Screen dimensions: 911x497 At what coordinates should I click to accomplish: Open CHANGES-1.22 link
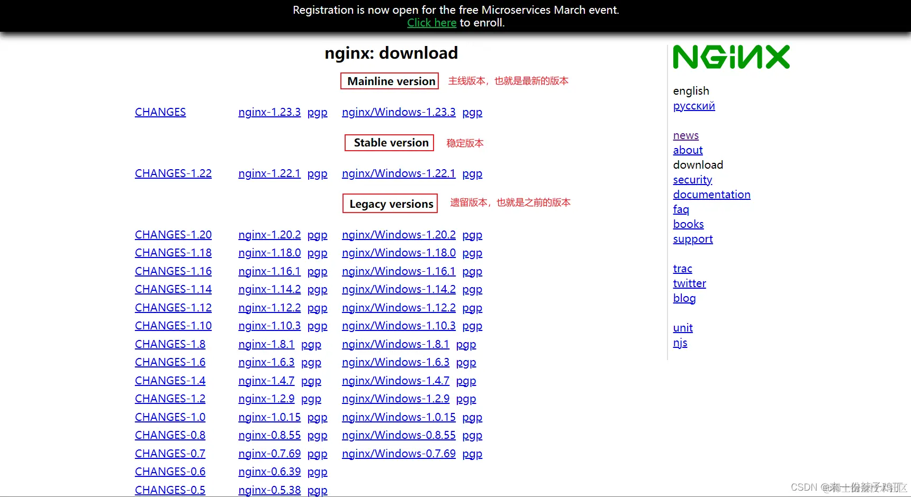173,173
